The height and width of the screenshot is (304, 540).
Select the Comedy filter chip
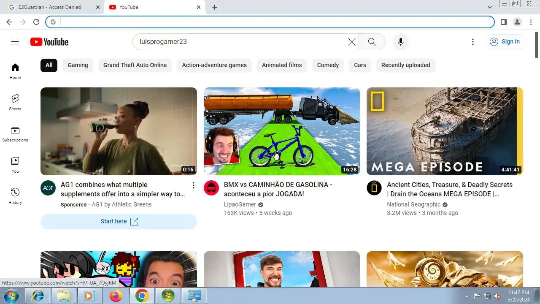pyautogui.click(x=328, y=65)
